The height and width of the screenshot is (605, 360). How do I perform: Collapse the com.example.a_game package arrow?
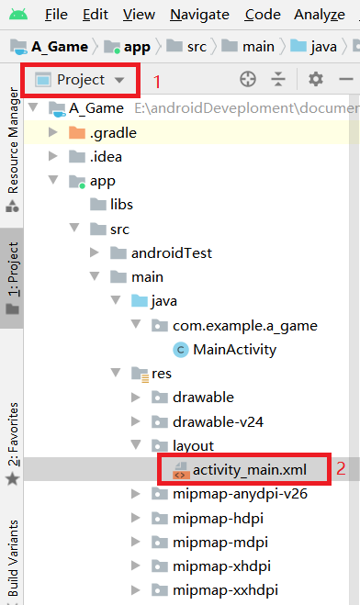pos(136,324)
